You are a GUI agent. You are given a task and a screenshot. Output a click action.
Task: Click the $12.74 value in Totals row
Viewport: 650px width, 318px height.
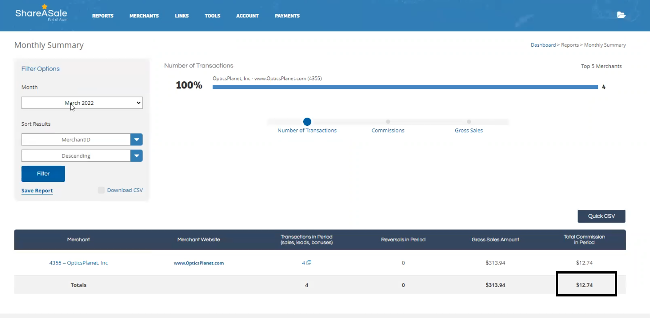coord(584,285)
